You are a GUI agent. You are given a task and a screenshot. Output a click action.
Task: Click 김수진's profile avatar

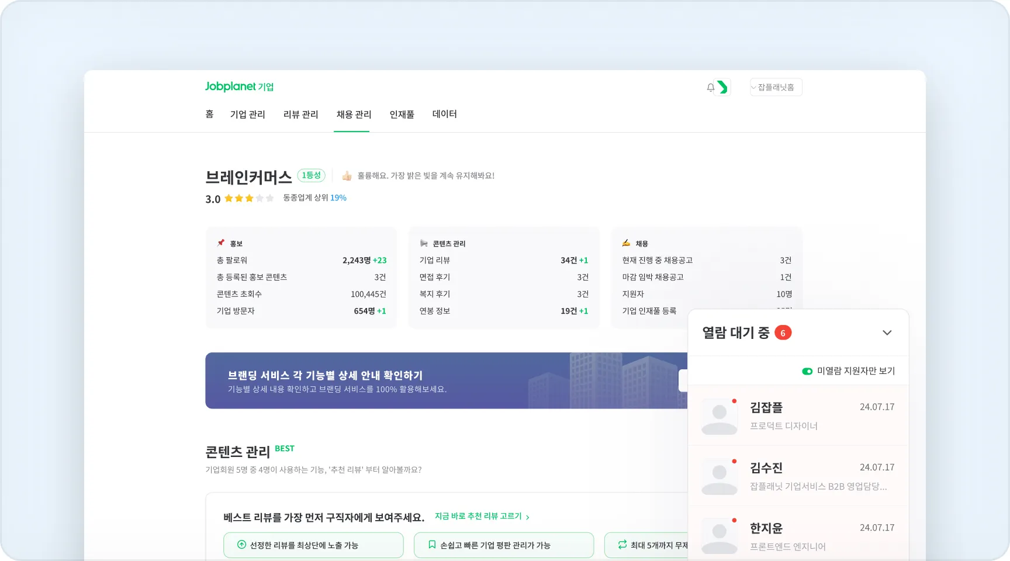(720, 477)
